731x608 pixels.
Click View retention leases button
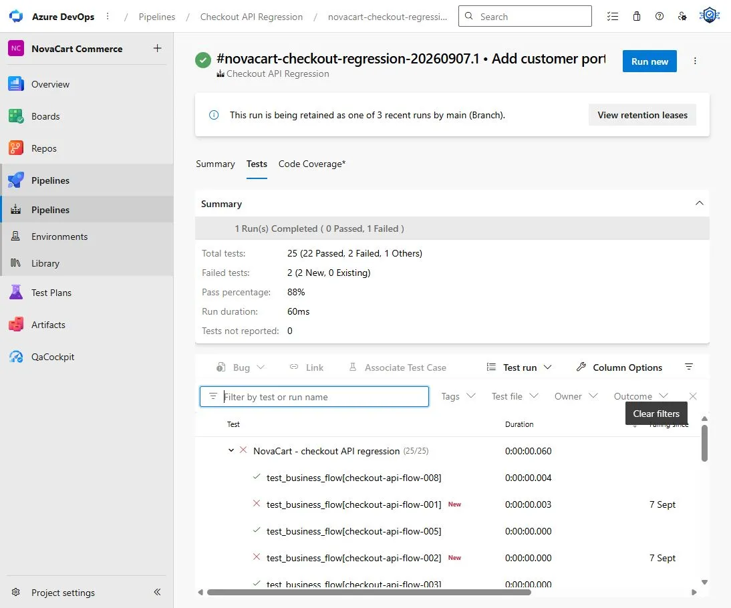642,115
